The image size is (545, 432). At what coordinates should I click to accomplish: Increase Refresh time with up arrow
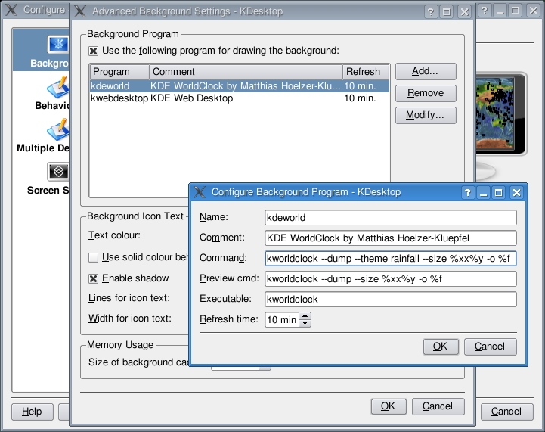coord(305,315)
